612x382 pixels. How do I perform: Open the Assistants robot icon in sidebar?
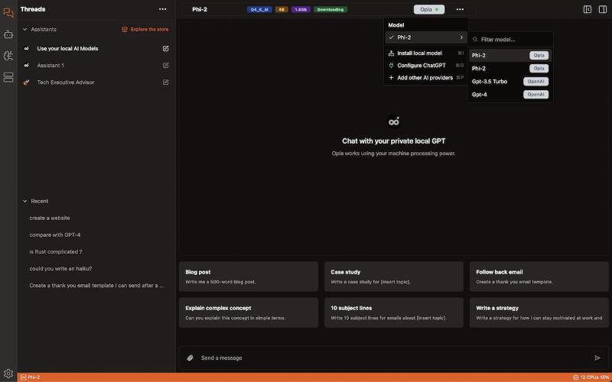pyautogui.click(x=8, y=34)
